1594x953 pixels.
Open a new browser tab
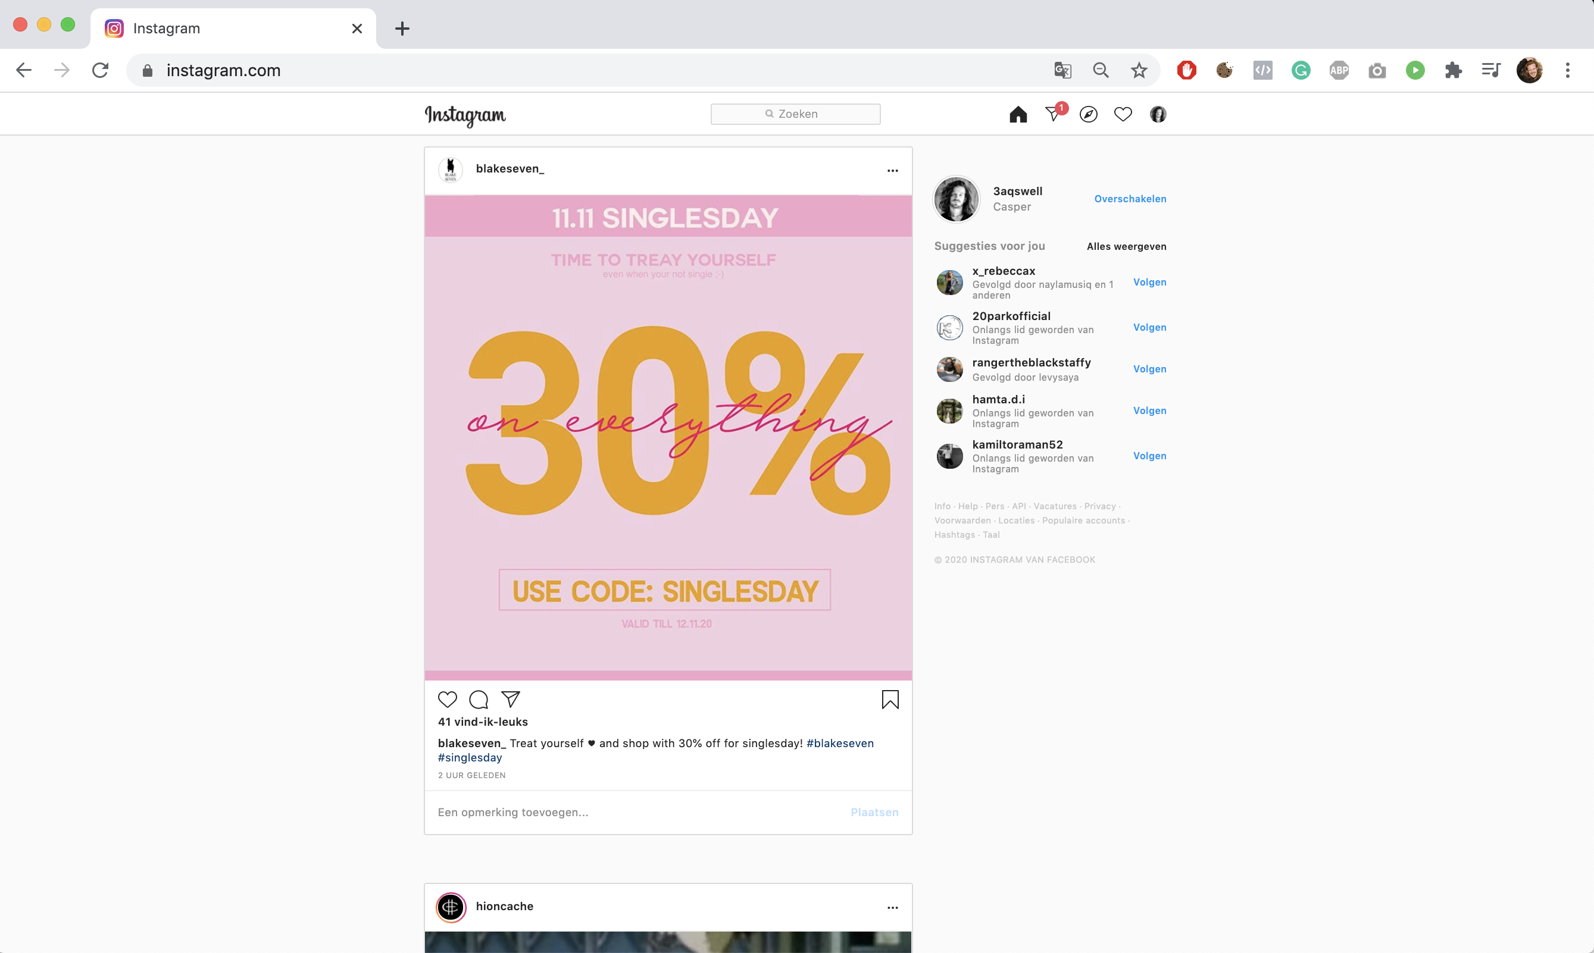[402, 28]
